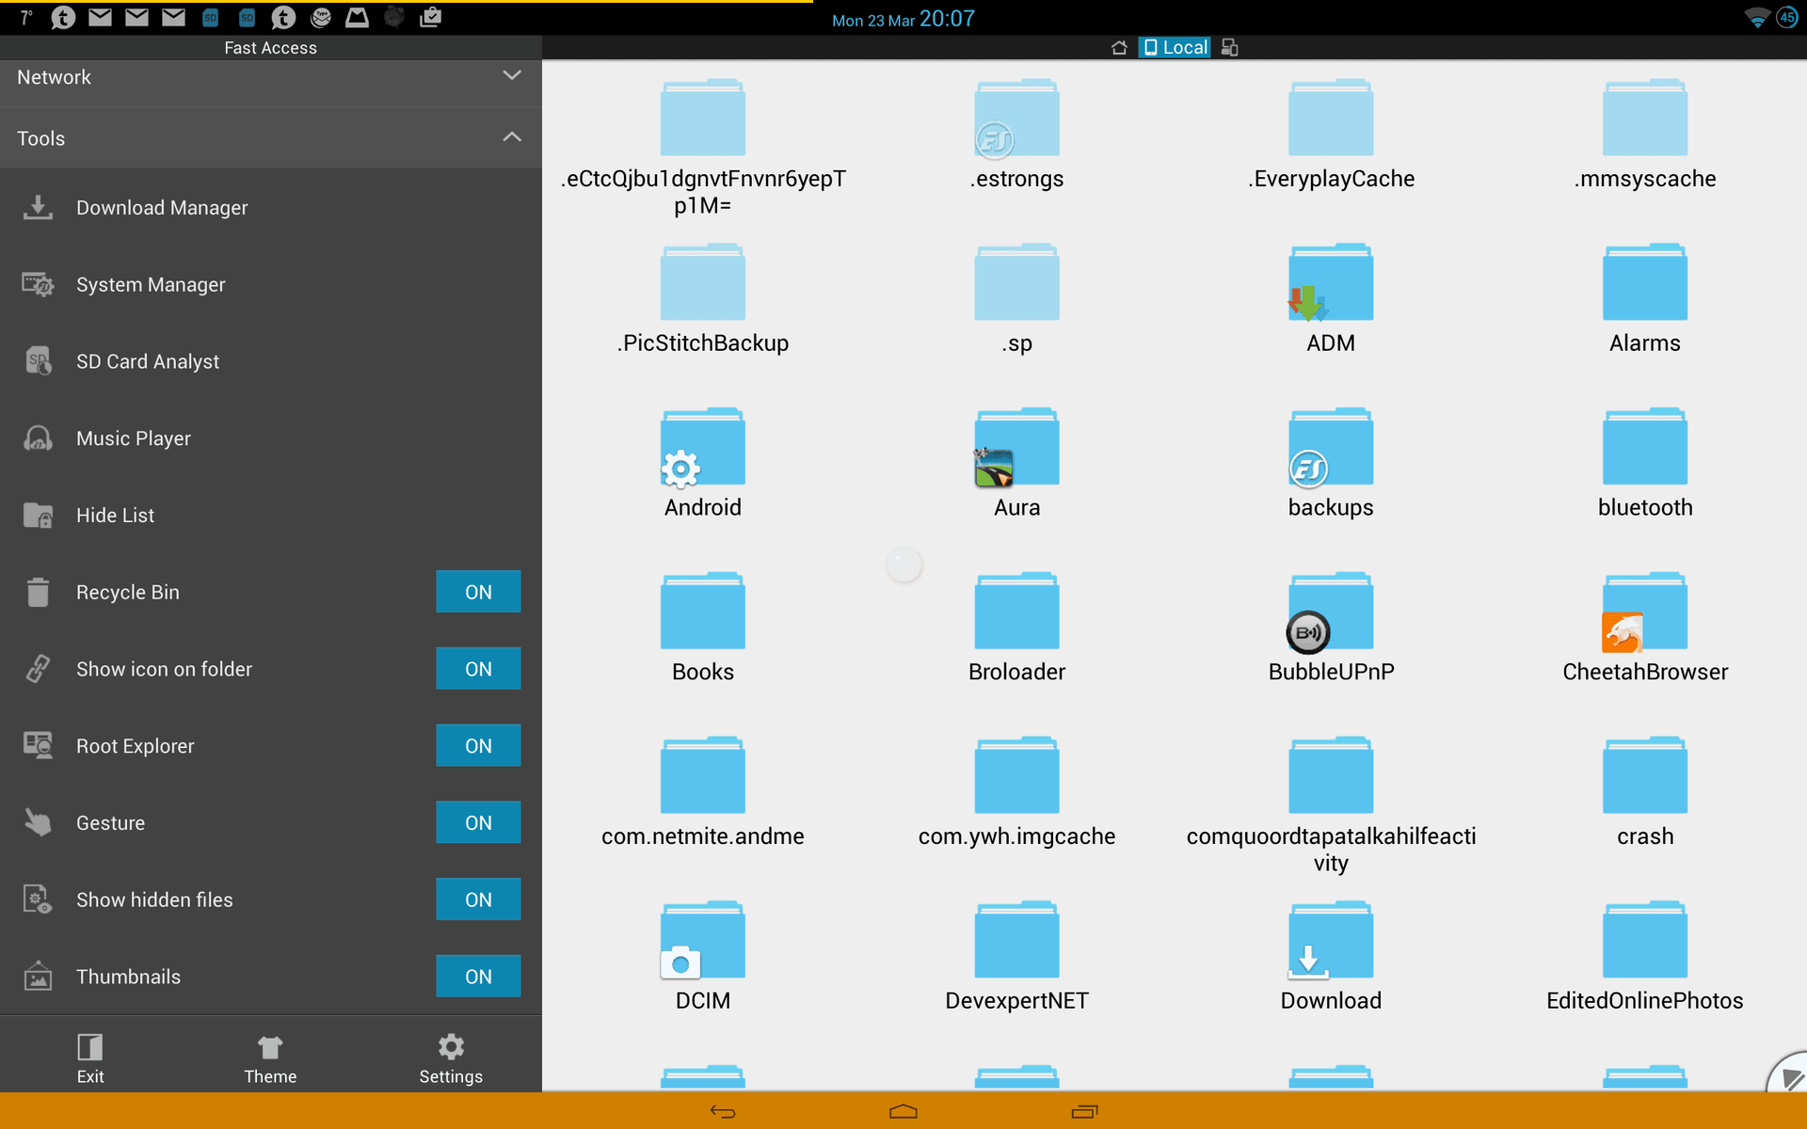Expand the Network section
The image size is (1807, 1129).
tap(270, 77)
